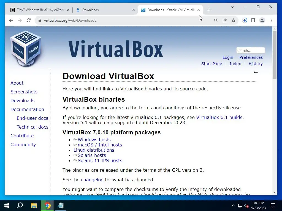Open Downloads in the sidebar
The height and width of the screenshot is (211, 282).
23,101
